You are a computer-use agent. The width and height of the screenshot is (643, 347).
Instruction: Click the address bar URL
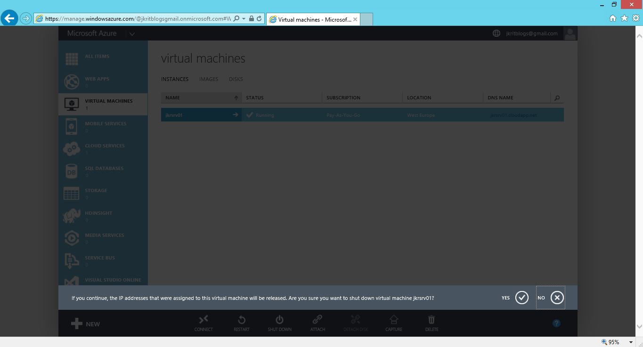pos(138,19)
